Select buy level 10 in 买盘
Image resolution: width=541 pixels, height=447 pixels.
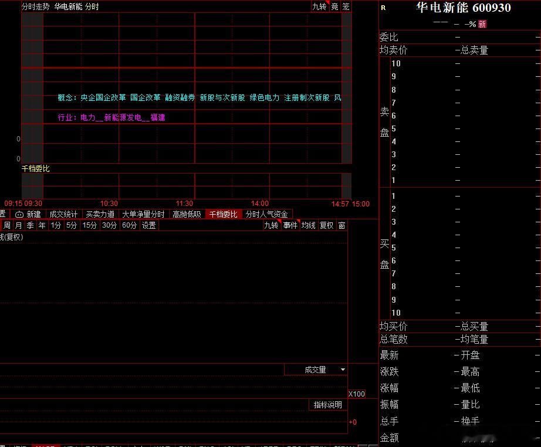(396, 313)
